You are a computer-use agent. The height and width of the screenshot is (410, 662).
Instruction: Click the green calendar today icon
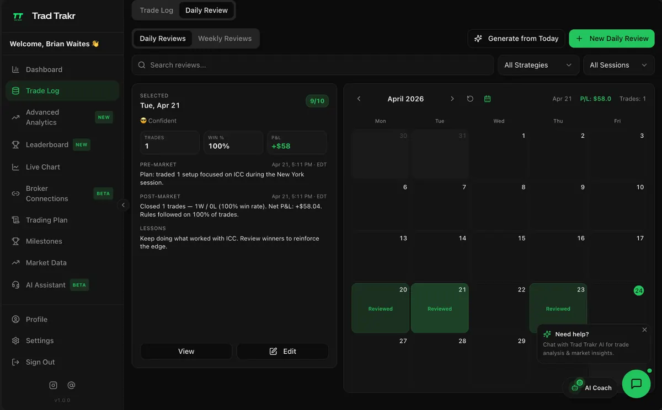pyautogui.click(x=487, y=99)
